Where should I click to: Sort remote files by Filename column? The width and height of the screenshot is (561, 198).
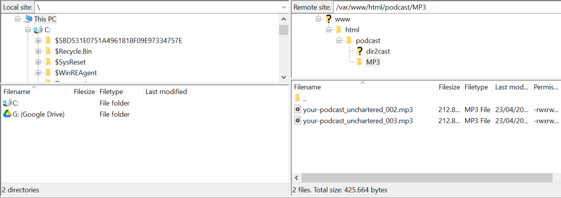[363, 87]
